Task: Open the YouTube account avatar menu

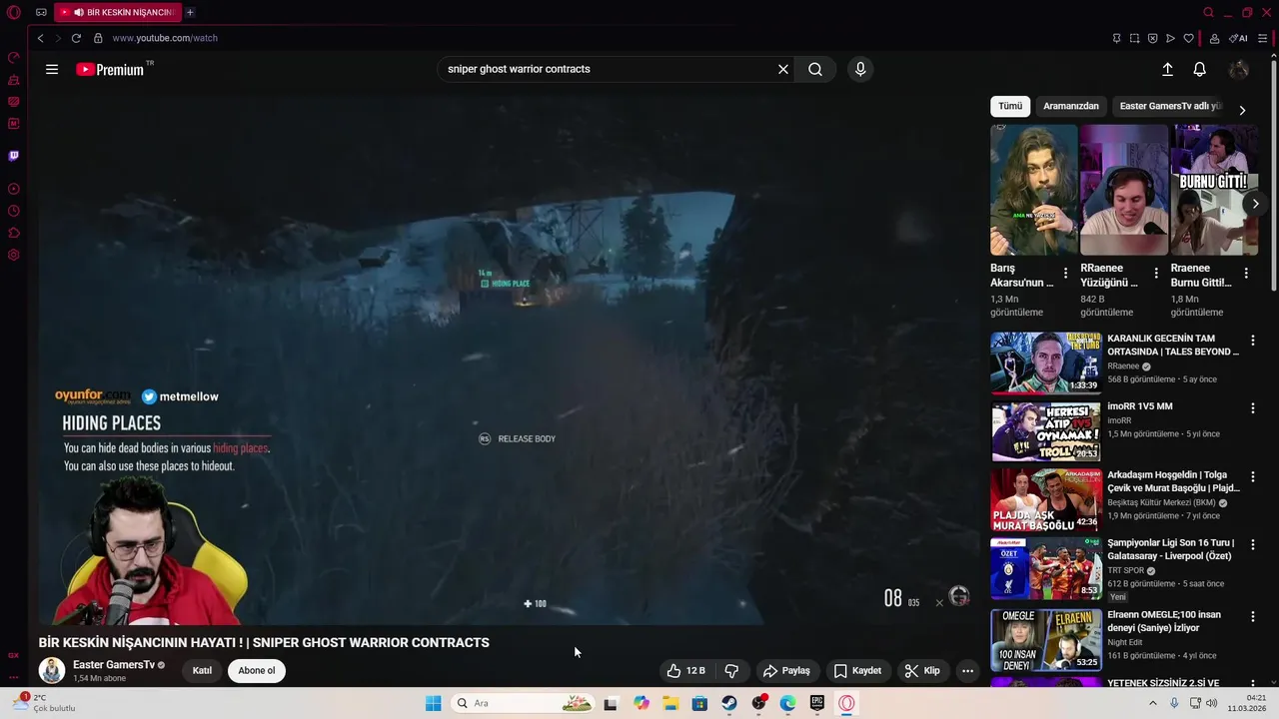Action: click(x=1239, y=69)
